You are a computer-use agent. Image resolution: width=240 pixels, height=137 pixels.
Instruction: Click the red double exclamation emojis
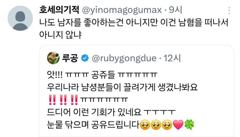63,100
